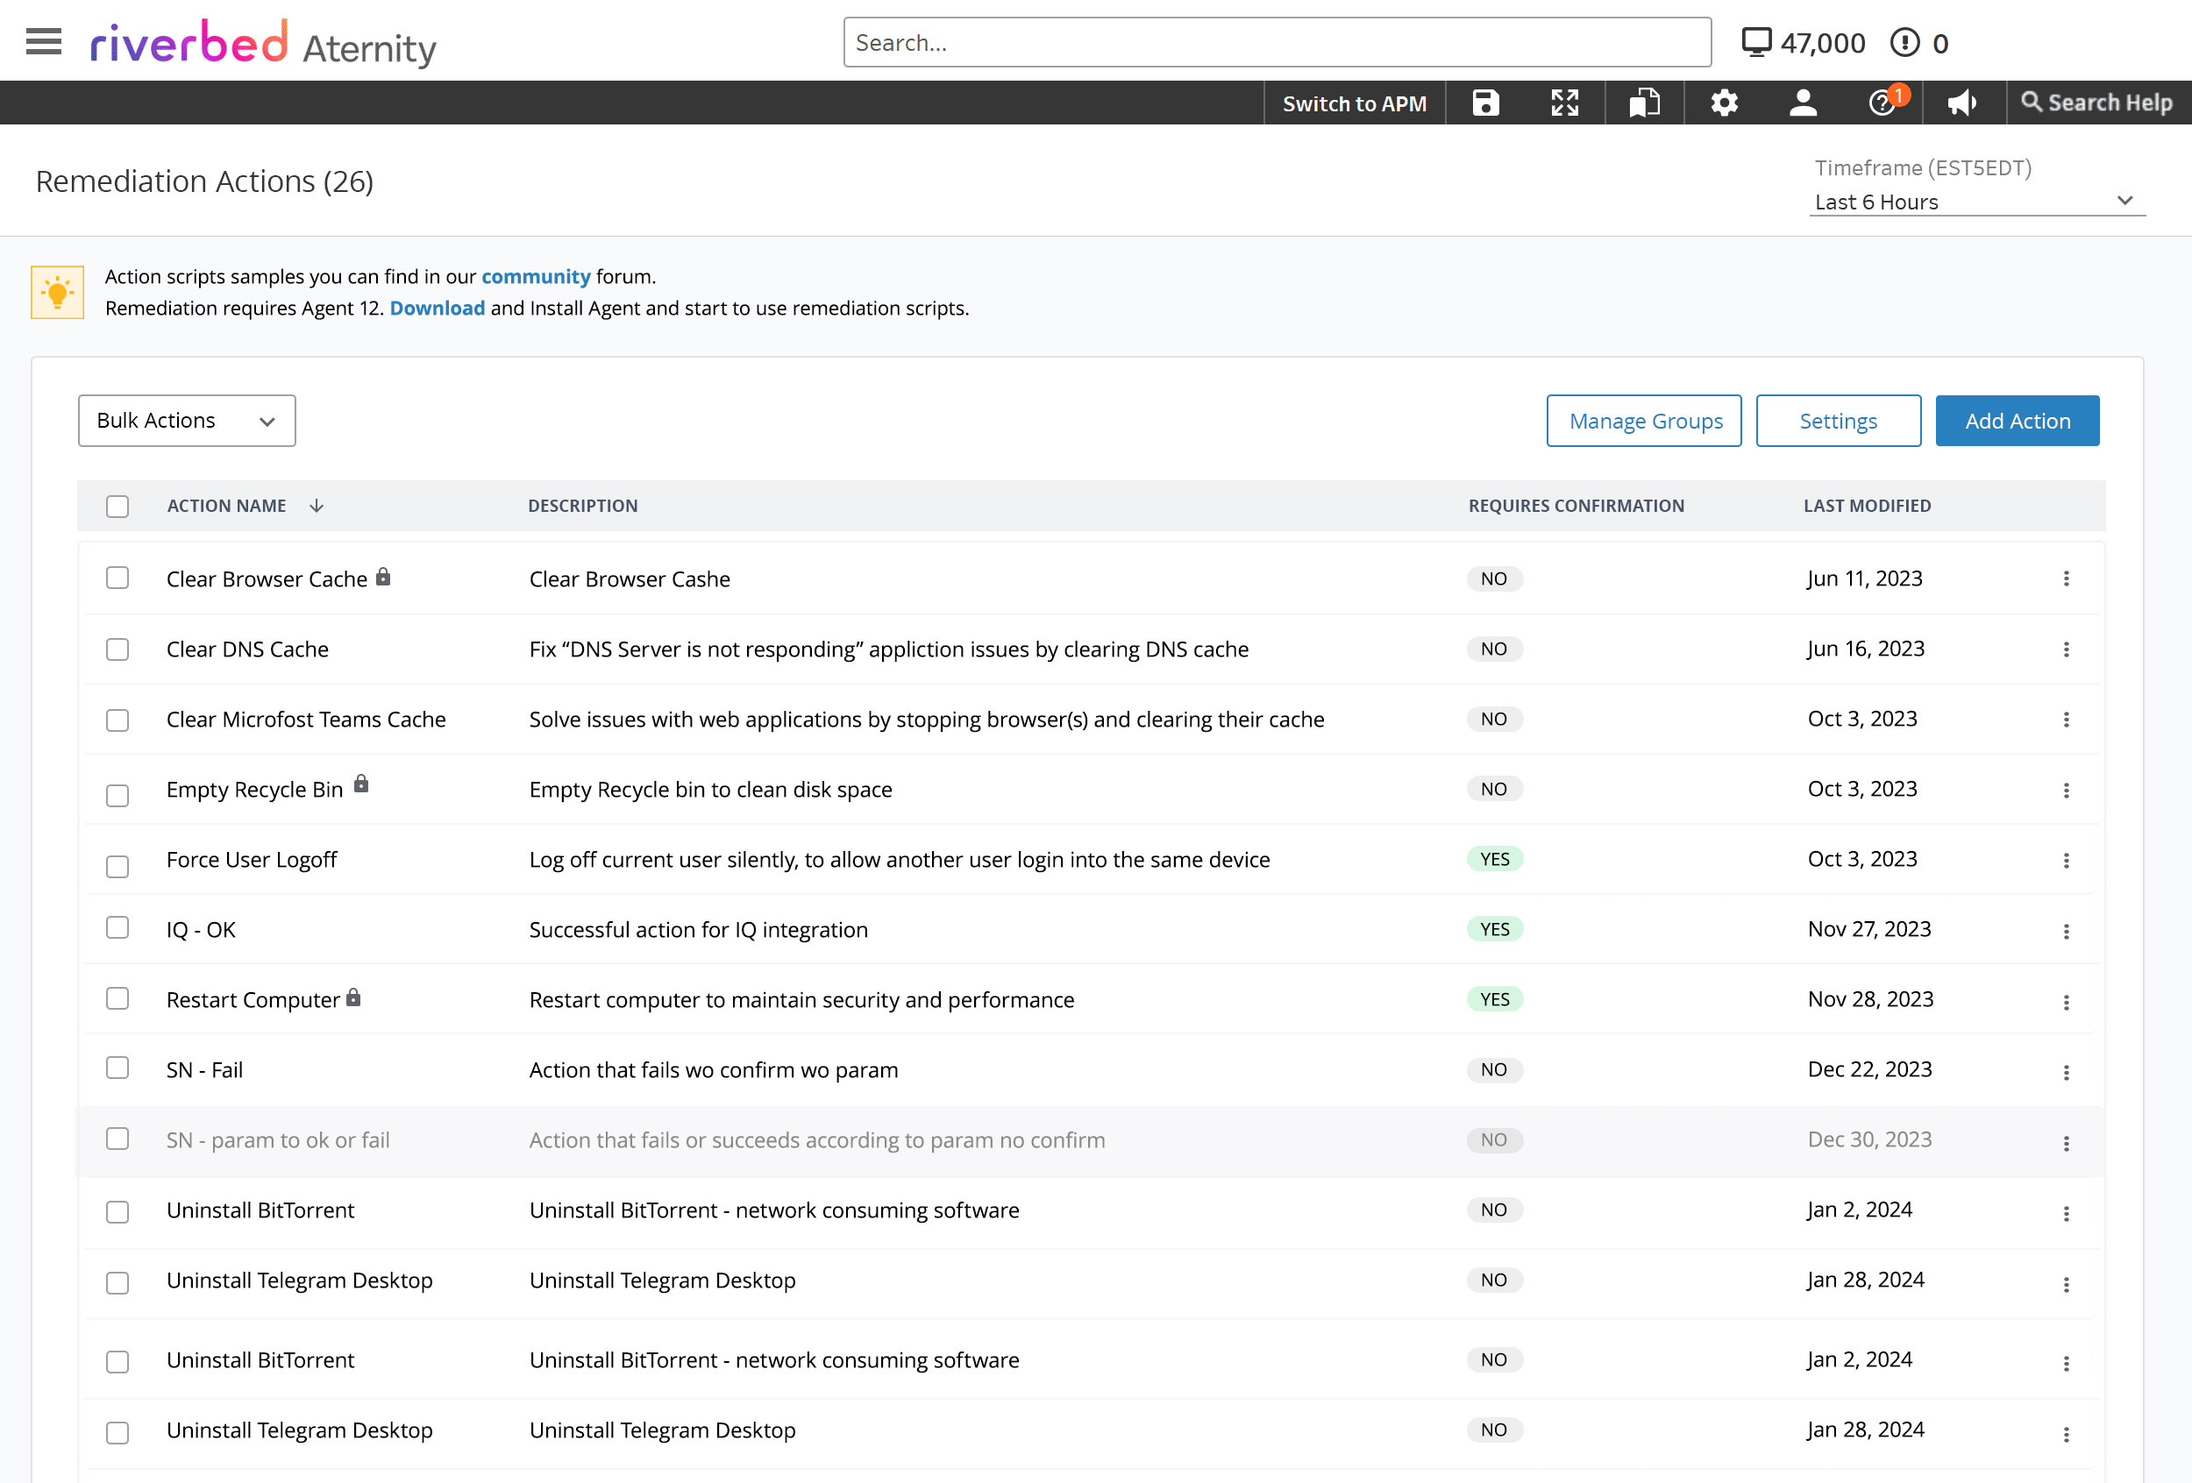Image resolution: width=2192 pixels, height=1483 pixels.
Task: Check the SN - Fail checkbox
Action: point(117,1067)
